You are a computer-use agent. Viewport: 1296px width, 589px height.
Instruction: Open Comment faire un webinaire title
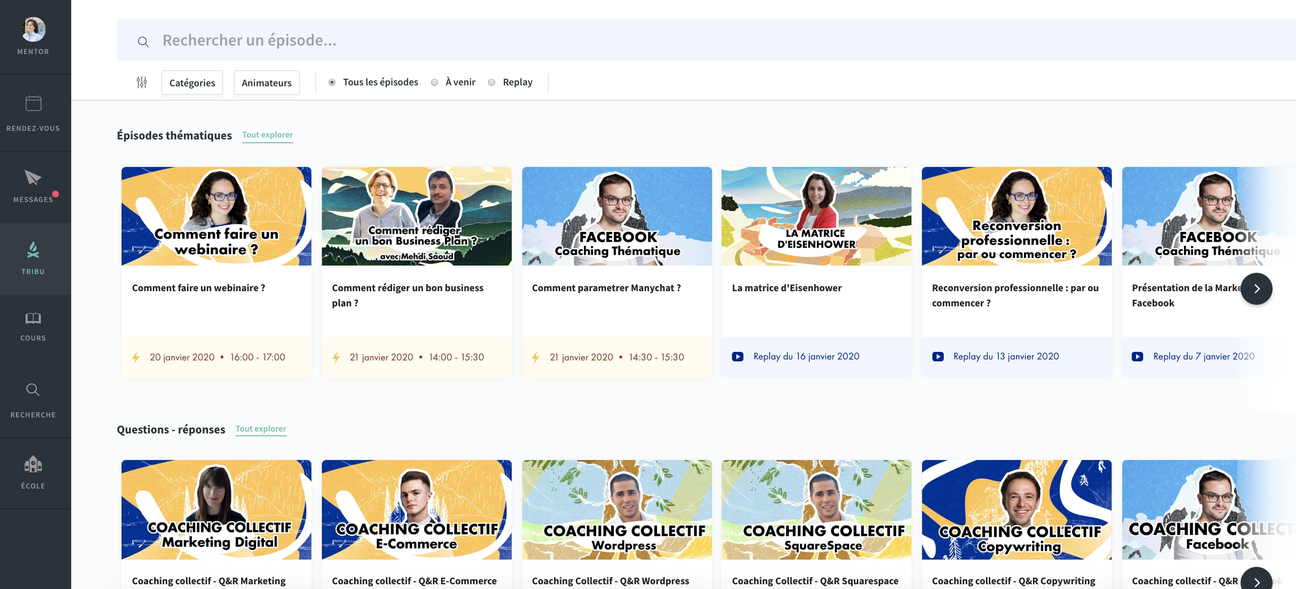click(x=198, y=288)
